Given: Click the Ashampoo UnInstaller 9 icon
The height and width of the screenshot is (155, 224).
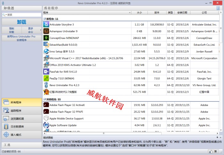Looking at the screenshot, I should [46, 31].
